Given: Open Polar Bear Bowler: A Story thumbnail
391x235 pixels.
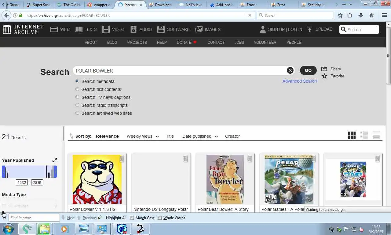Looking at the screenshot, I should click(x=225, y=179).
